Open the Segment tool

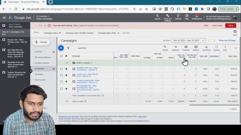[x=175, y=48]
